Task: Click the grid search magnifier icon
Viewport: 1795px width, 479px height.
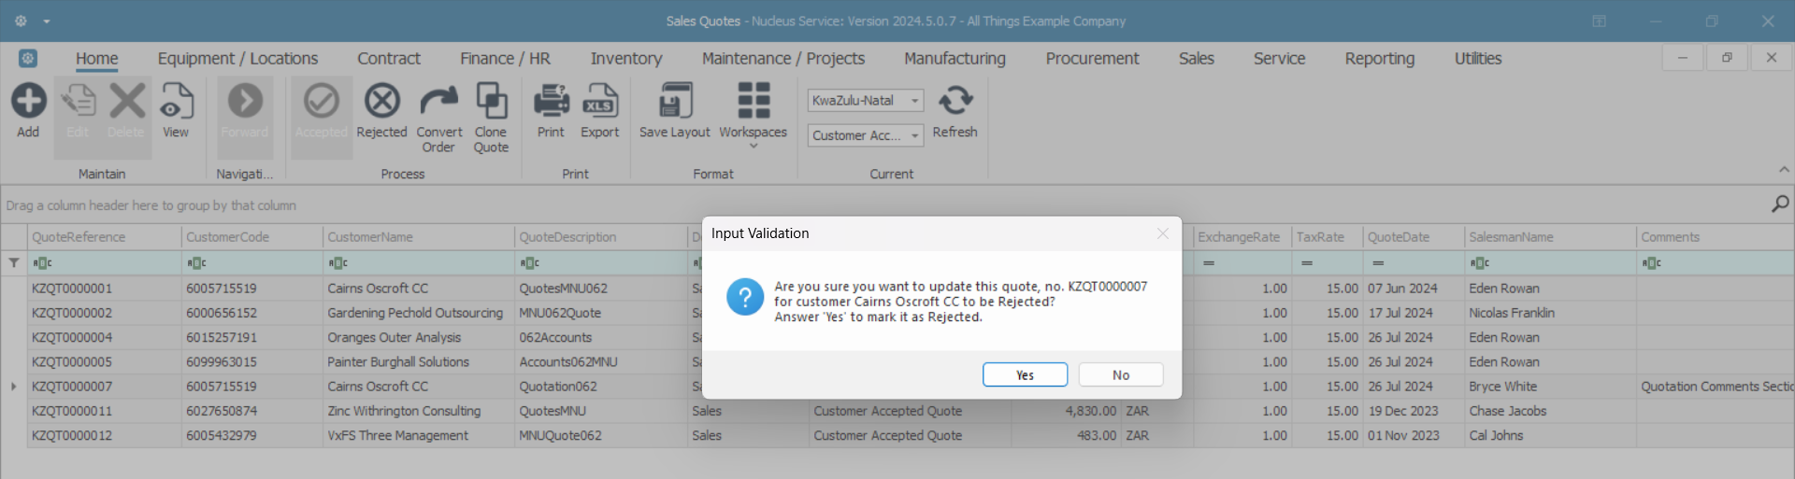Action: pyautogui.click(x=1780, y=204)
